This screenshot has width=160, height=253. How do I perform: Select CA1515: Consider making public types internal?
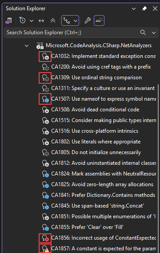pos(104,120)
